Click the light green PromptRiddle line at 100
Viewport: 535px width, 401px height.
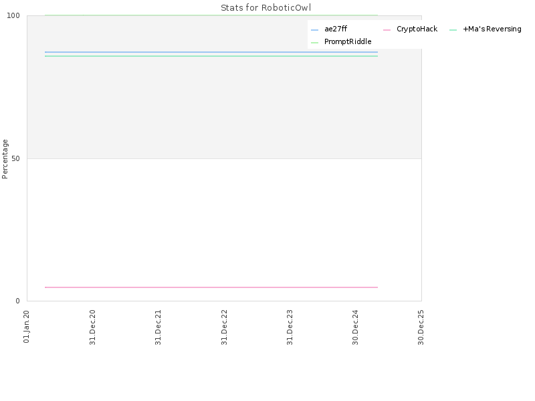click(x=211, y=15)
